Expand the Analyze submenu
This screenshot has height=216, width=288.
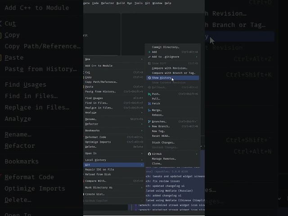coord(142,112)
